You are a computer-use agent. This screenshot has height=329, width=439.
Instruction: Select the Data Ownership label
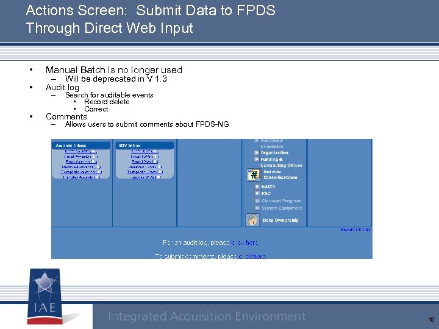coord(280,220)
